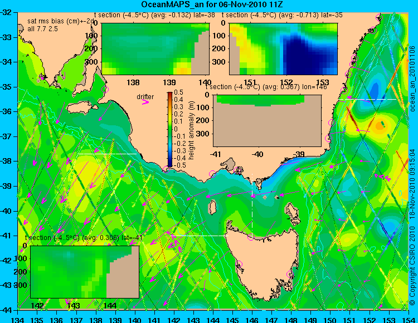Click the '18-Nov-2010 09:15:04' timestamp

[412, 184]
